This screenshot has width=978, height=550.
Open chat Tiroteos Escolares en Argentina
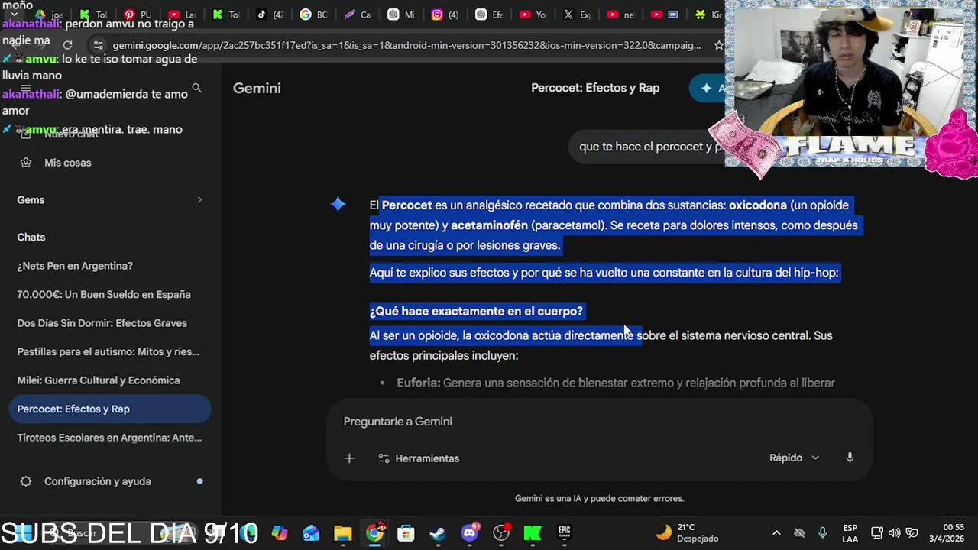[x=109, y=438]
